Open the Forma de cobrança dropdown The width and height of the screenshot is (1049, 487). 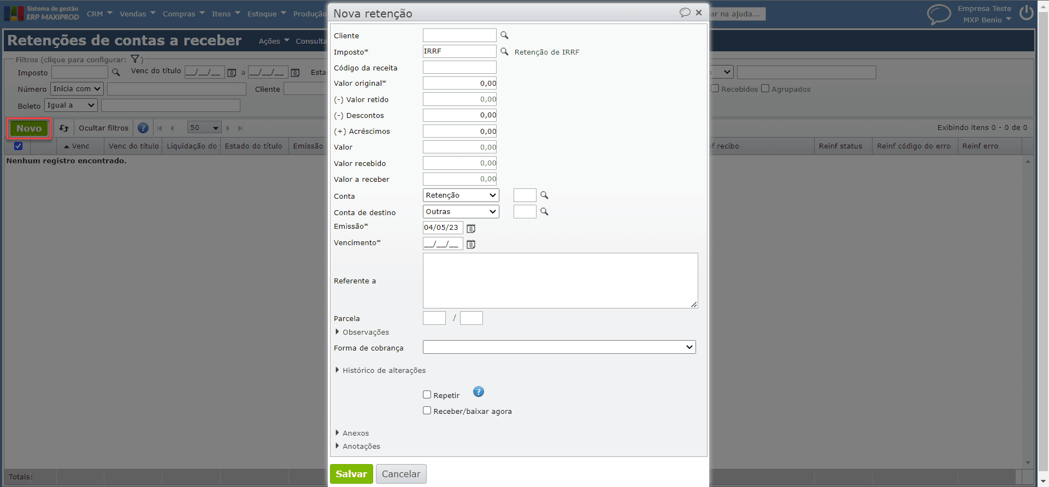pyautogui.click(x=559, y=347)
